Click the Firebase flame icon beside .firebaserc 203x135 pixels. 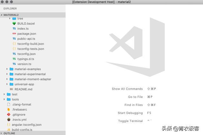point(9,109)
